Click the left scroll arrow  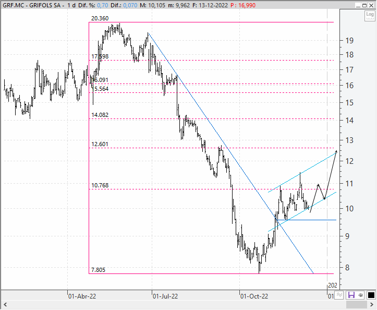coord(5,305)
